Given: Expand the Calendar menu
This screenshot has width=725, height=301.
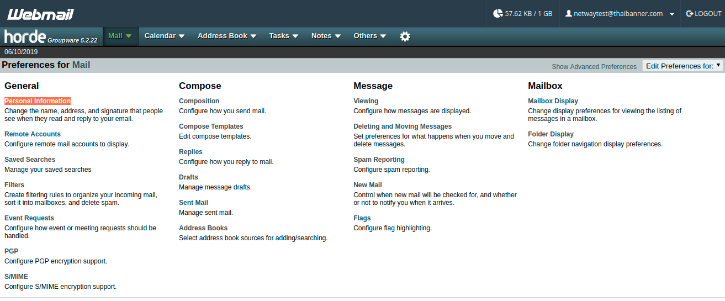Looking at the screenshot, I should pos(164,36).
